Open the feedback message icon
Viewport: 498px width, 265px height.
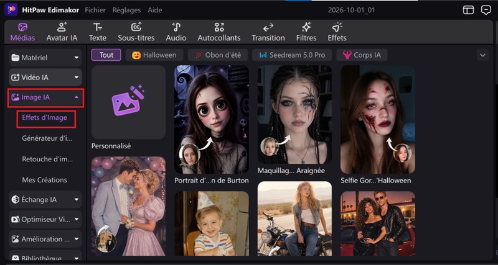pyautogui.click(x=486, y=10)
